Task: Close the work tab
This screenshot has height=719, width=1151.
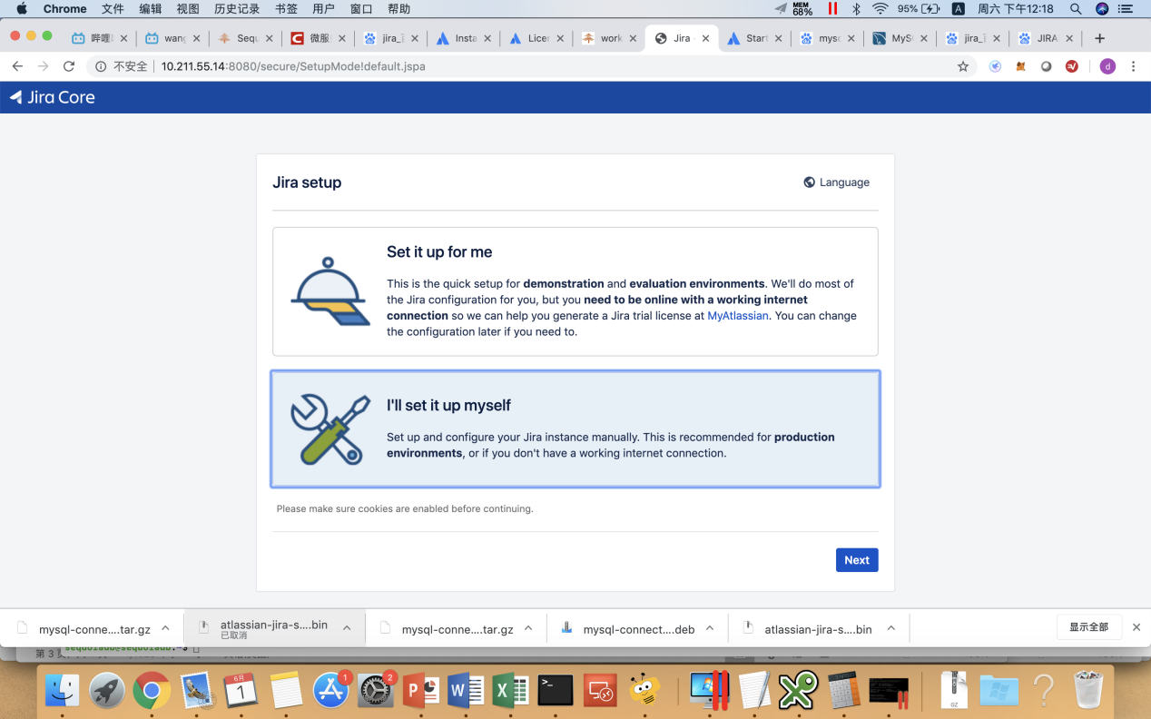Action: [x=632, y=38]
